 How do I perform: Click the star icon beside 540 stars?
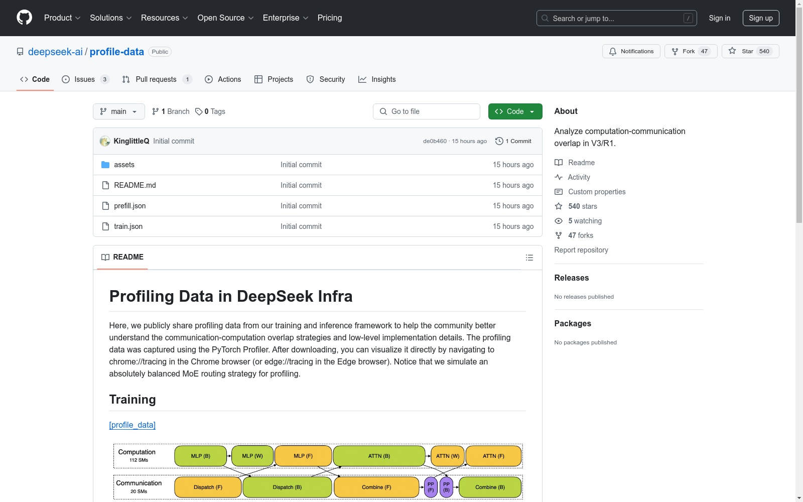(x=559, y=206)
